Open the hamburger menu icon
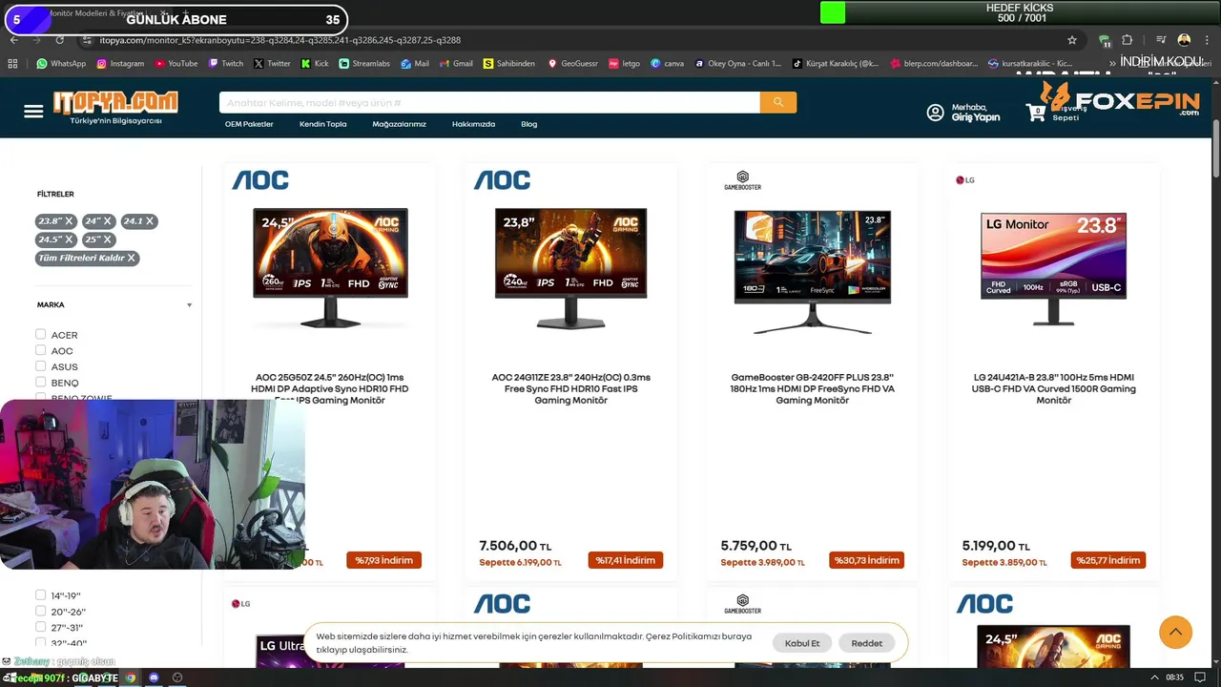This screenshot has height=687, width=1221. coord(33,112)
